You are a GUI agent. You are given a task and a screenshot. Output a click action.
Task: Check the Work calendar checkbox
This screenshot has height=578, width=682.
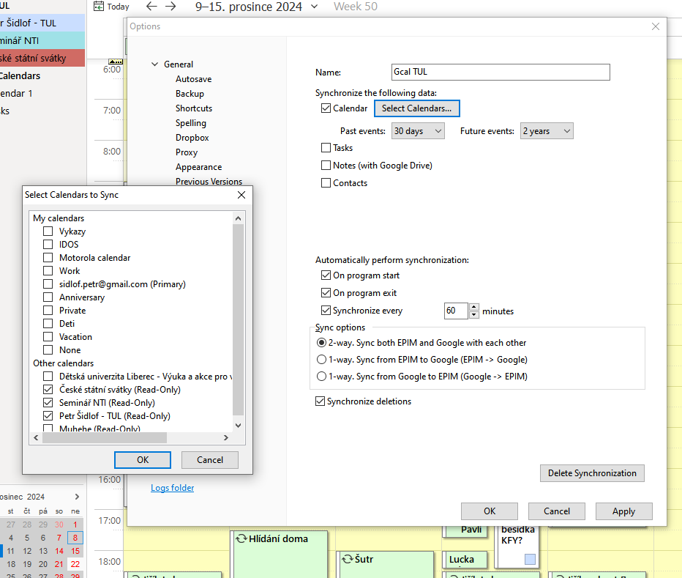click(48, 271)
